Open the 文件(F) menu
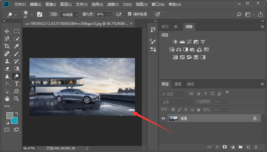 coord(20,4)
